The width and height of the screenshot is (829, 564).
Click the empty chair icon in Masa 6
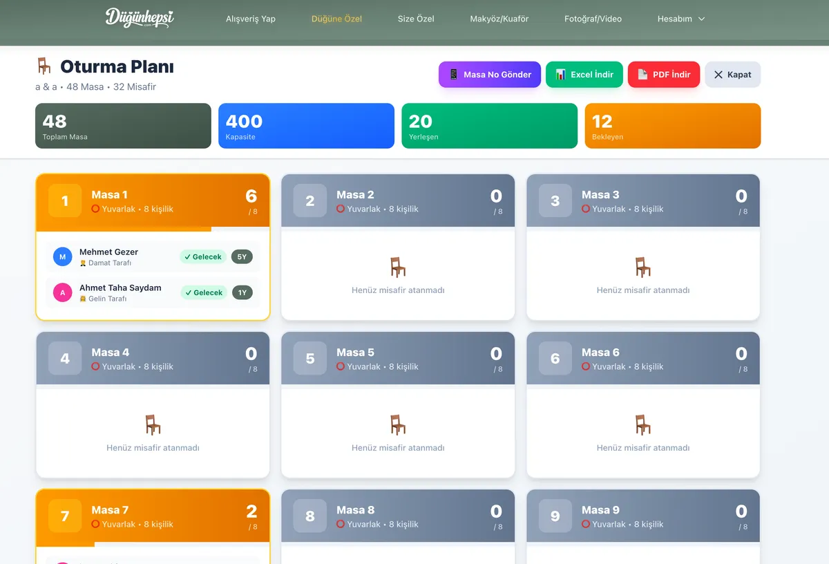(x=643, y=425)
